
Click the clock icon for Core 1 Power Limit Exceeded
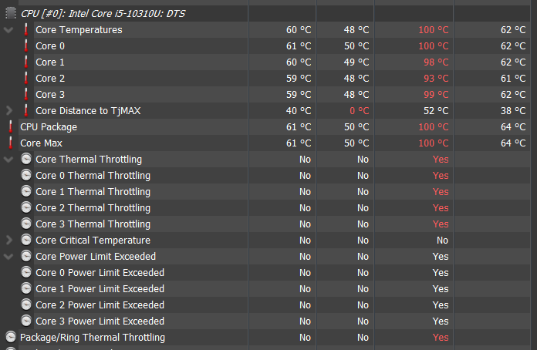tap(26, 289)
